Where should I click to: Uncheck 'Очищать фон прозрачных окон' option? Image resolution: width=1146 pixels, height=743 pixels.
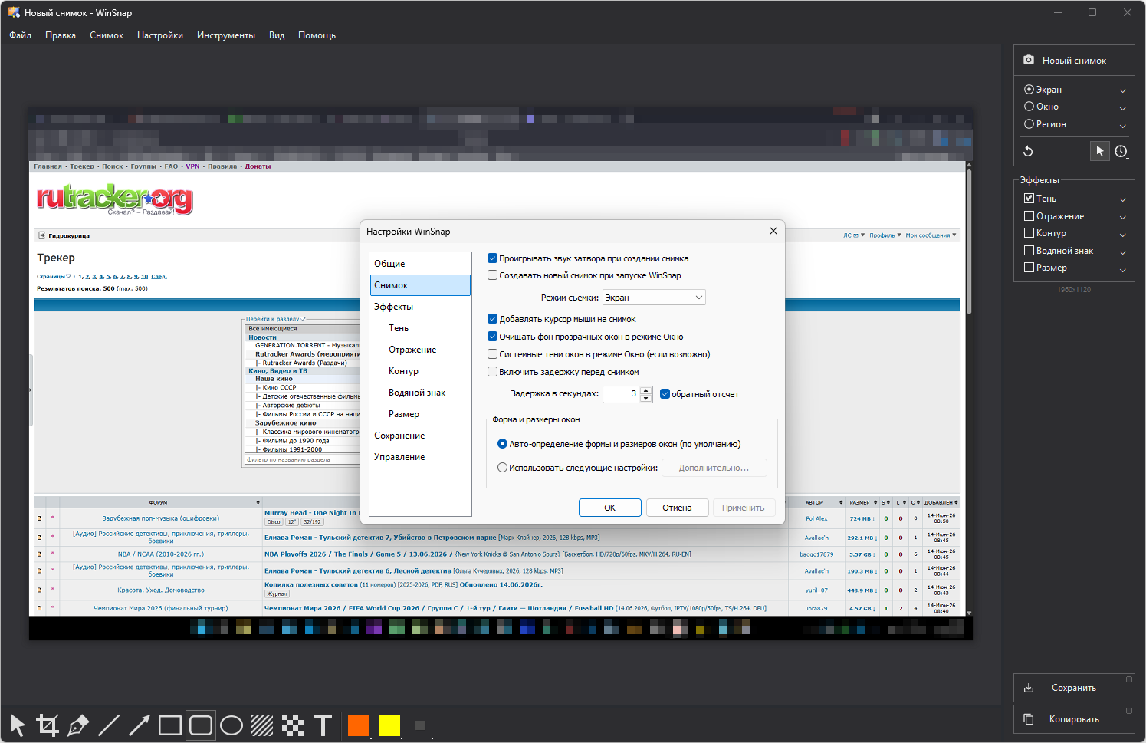pos(493,337)
